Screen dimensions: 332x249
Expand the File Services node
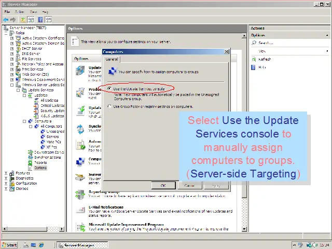point(12,59)
